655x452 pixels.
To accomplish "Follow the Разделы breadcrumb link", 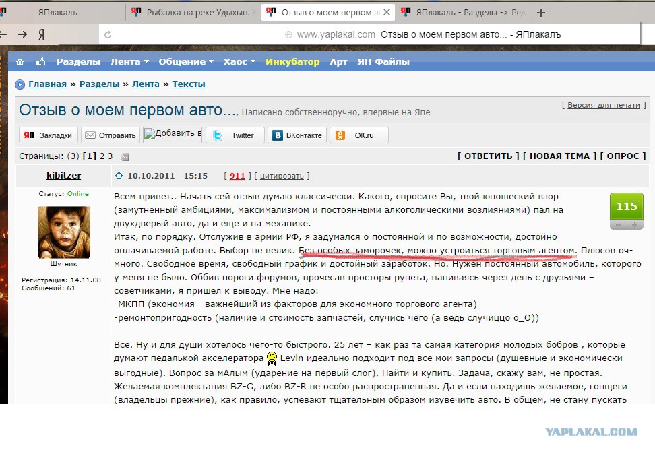I will click(x=100, y=84).
